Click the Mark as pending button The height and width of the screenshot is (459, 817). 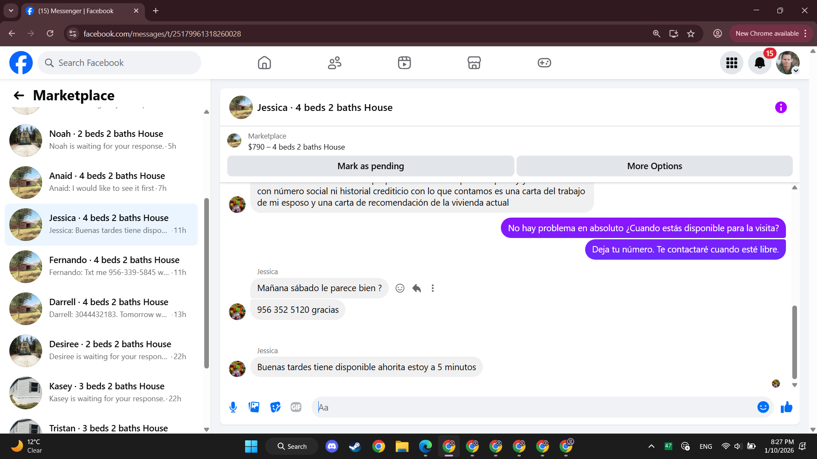pos(371,166)
